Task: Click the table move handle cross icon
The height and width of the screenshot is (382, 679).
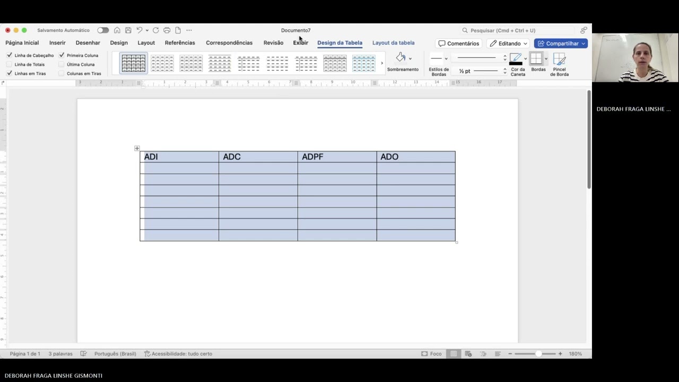Action: 137,149
